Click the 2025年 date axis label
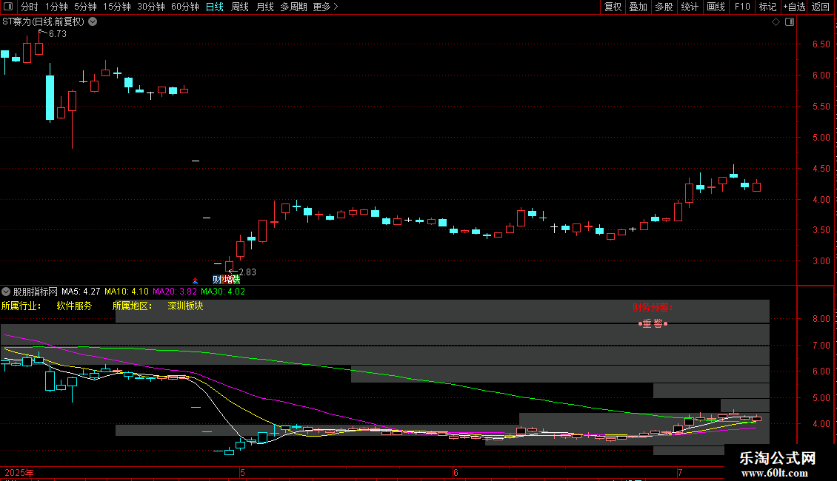Screen dimensions: 837x481 click(19, 473)
